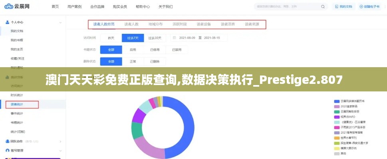Open 收藏/关注 in the sidebar
Image resolution: width=387 pixels, height=159 pixels.
pyautogui.click(x=17, y=58)
